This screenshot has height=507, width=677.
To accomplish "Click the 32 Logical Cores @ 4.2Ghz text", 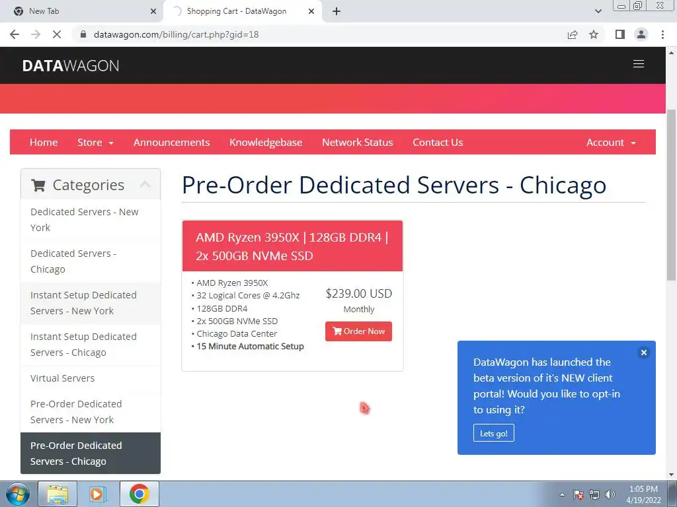I will click(x=248, y=295).
